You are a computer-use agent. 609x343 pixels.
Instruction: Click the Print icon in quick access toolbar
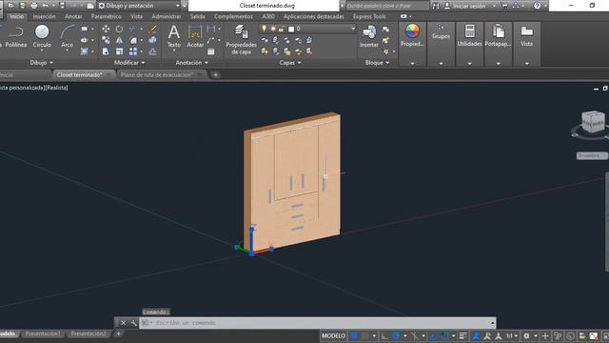(x=34, y=6)
